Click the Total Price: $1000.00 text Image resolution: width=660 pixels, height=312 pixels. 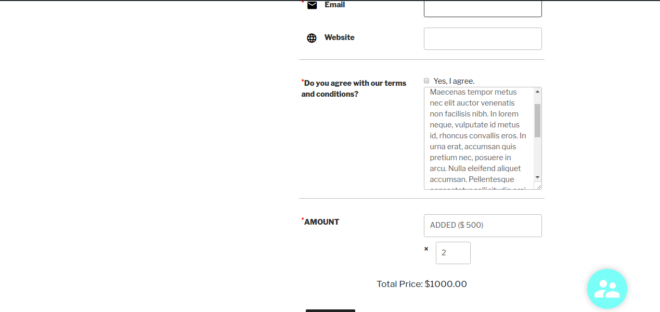pyautogui.click(x=421, y=284)
